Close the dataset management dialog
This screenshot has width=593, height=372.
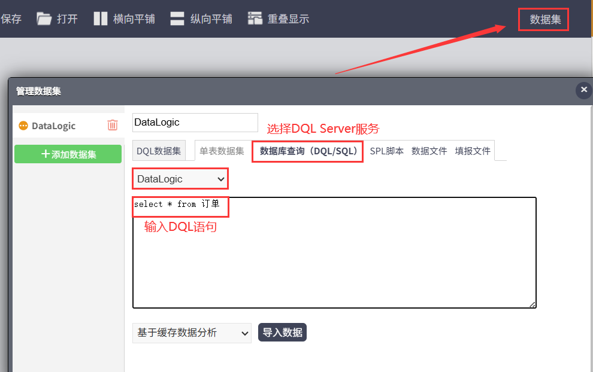[x=584, y=90]
